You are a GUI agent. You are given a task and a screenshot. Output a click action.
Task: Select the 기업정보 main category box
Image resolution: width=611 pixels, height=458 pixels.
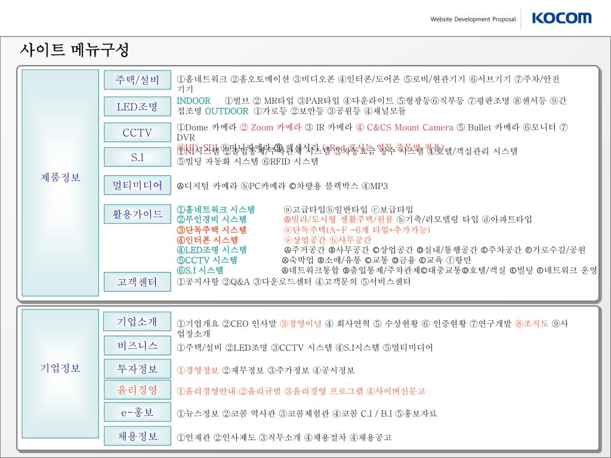[60, 373]
